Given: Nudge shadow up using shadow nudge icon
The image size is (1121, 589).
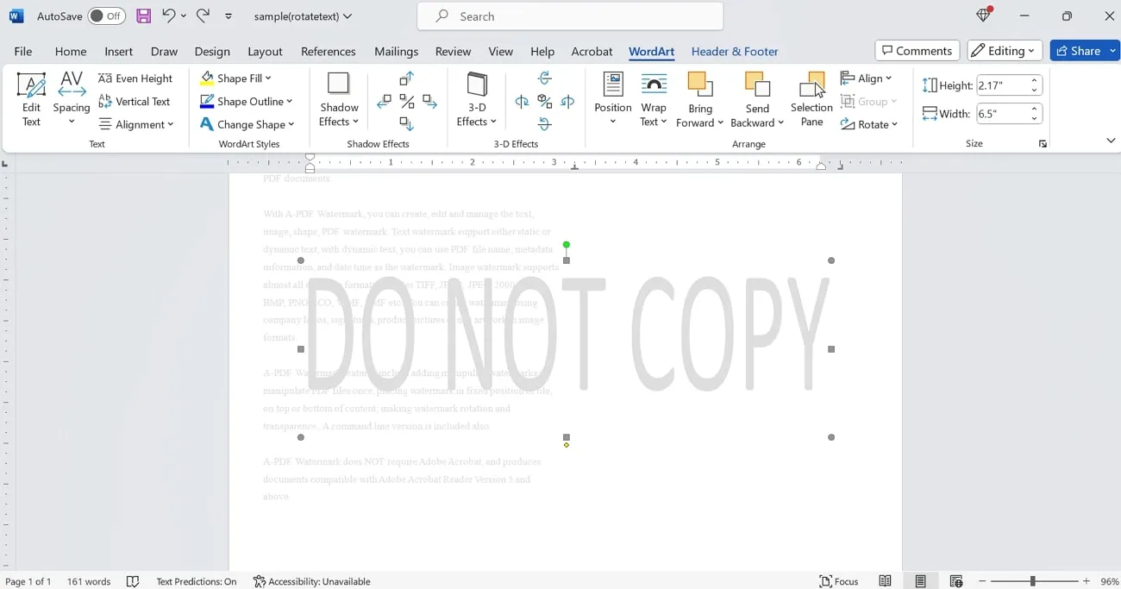Looking at the screenshot, I should pyautogui.click(x=405, y=78).
